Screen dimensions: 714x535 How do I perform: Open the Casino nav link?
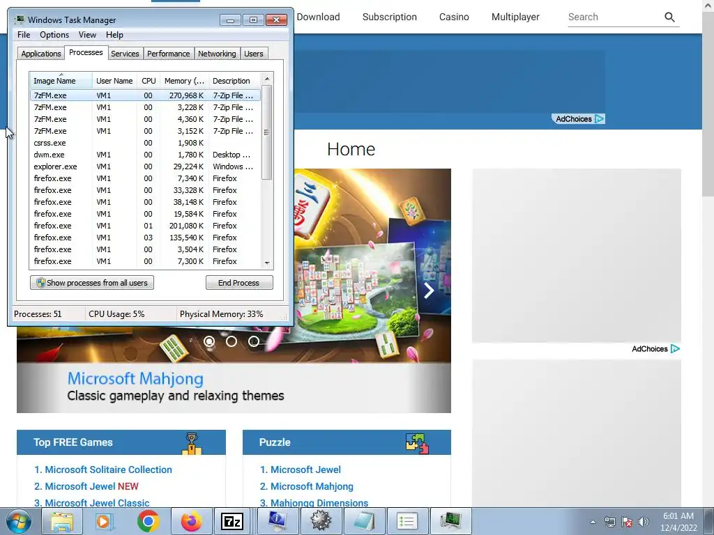click(x=454, y=17)
